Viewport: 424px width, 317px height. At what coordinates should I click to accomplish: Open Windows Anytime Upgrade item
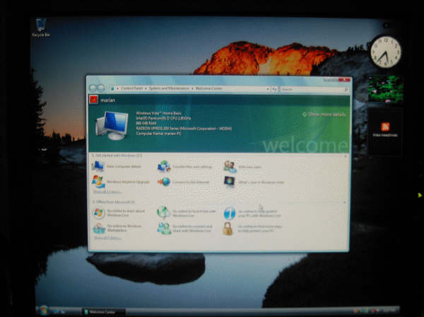(x=121, y=182)
